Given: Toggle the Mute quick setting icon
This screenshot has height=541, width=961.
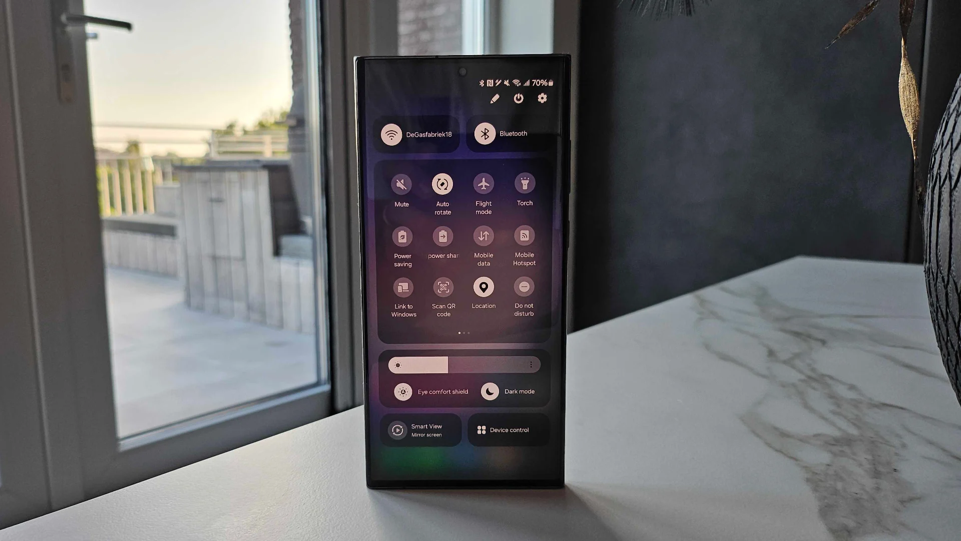Looking at the screenshot, I should pos(401,184).
